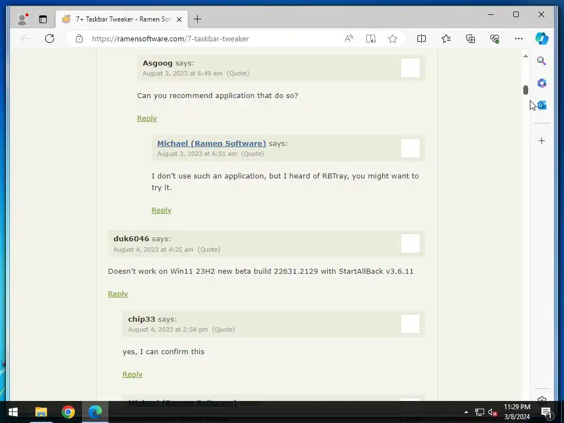This screenshot has height=423, width=564.
Task: Close the 7+ Taskbar Tweaker tab
Action: (179, 19)
